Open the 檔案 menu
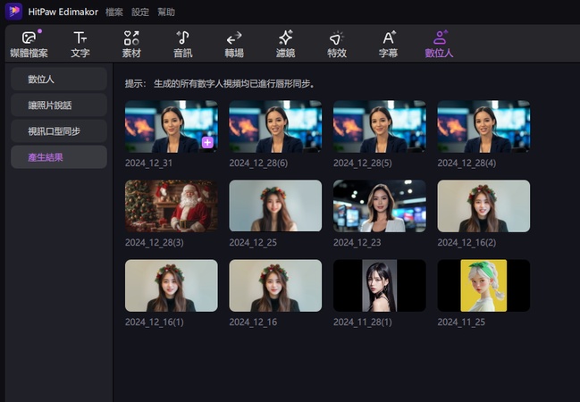Screen dimensions: 580x402 pos(114,13)
